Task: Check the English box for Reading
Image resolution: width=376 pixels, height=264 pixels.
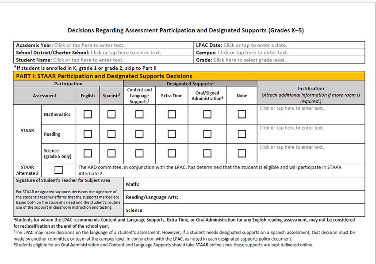Action: [88, 134]
